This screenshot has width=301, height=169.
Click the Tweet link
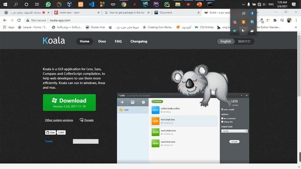point(49,141)
